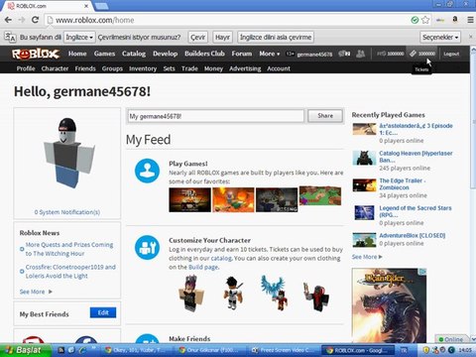The width and height of the screenshot is (476, 357).
Task: Click İngilizce dilini asla çevirme button
Action: click(x=276, y=37)
